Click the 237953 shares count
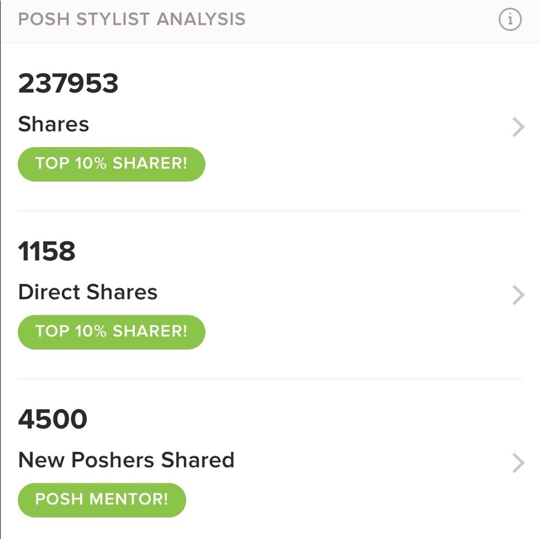539x539 pixels. 68,84
